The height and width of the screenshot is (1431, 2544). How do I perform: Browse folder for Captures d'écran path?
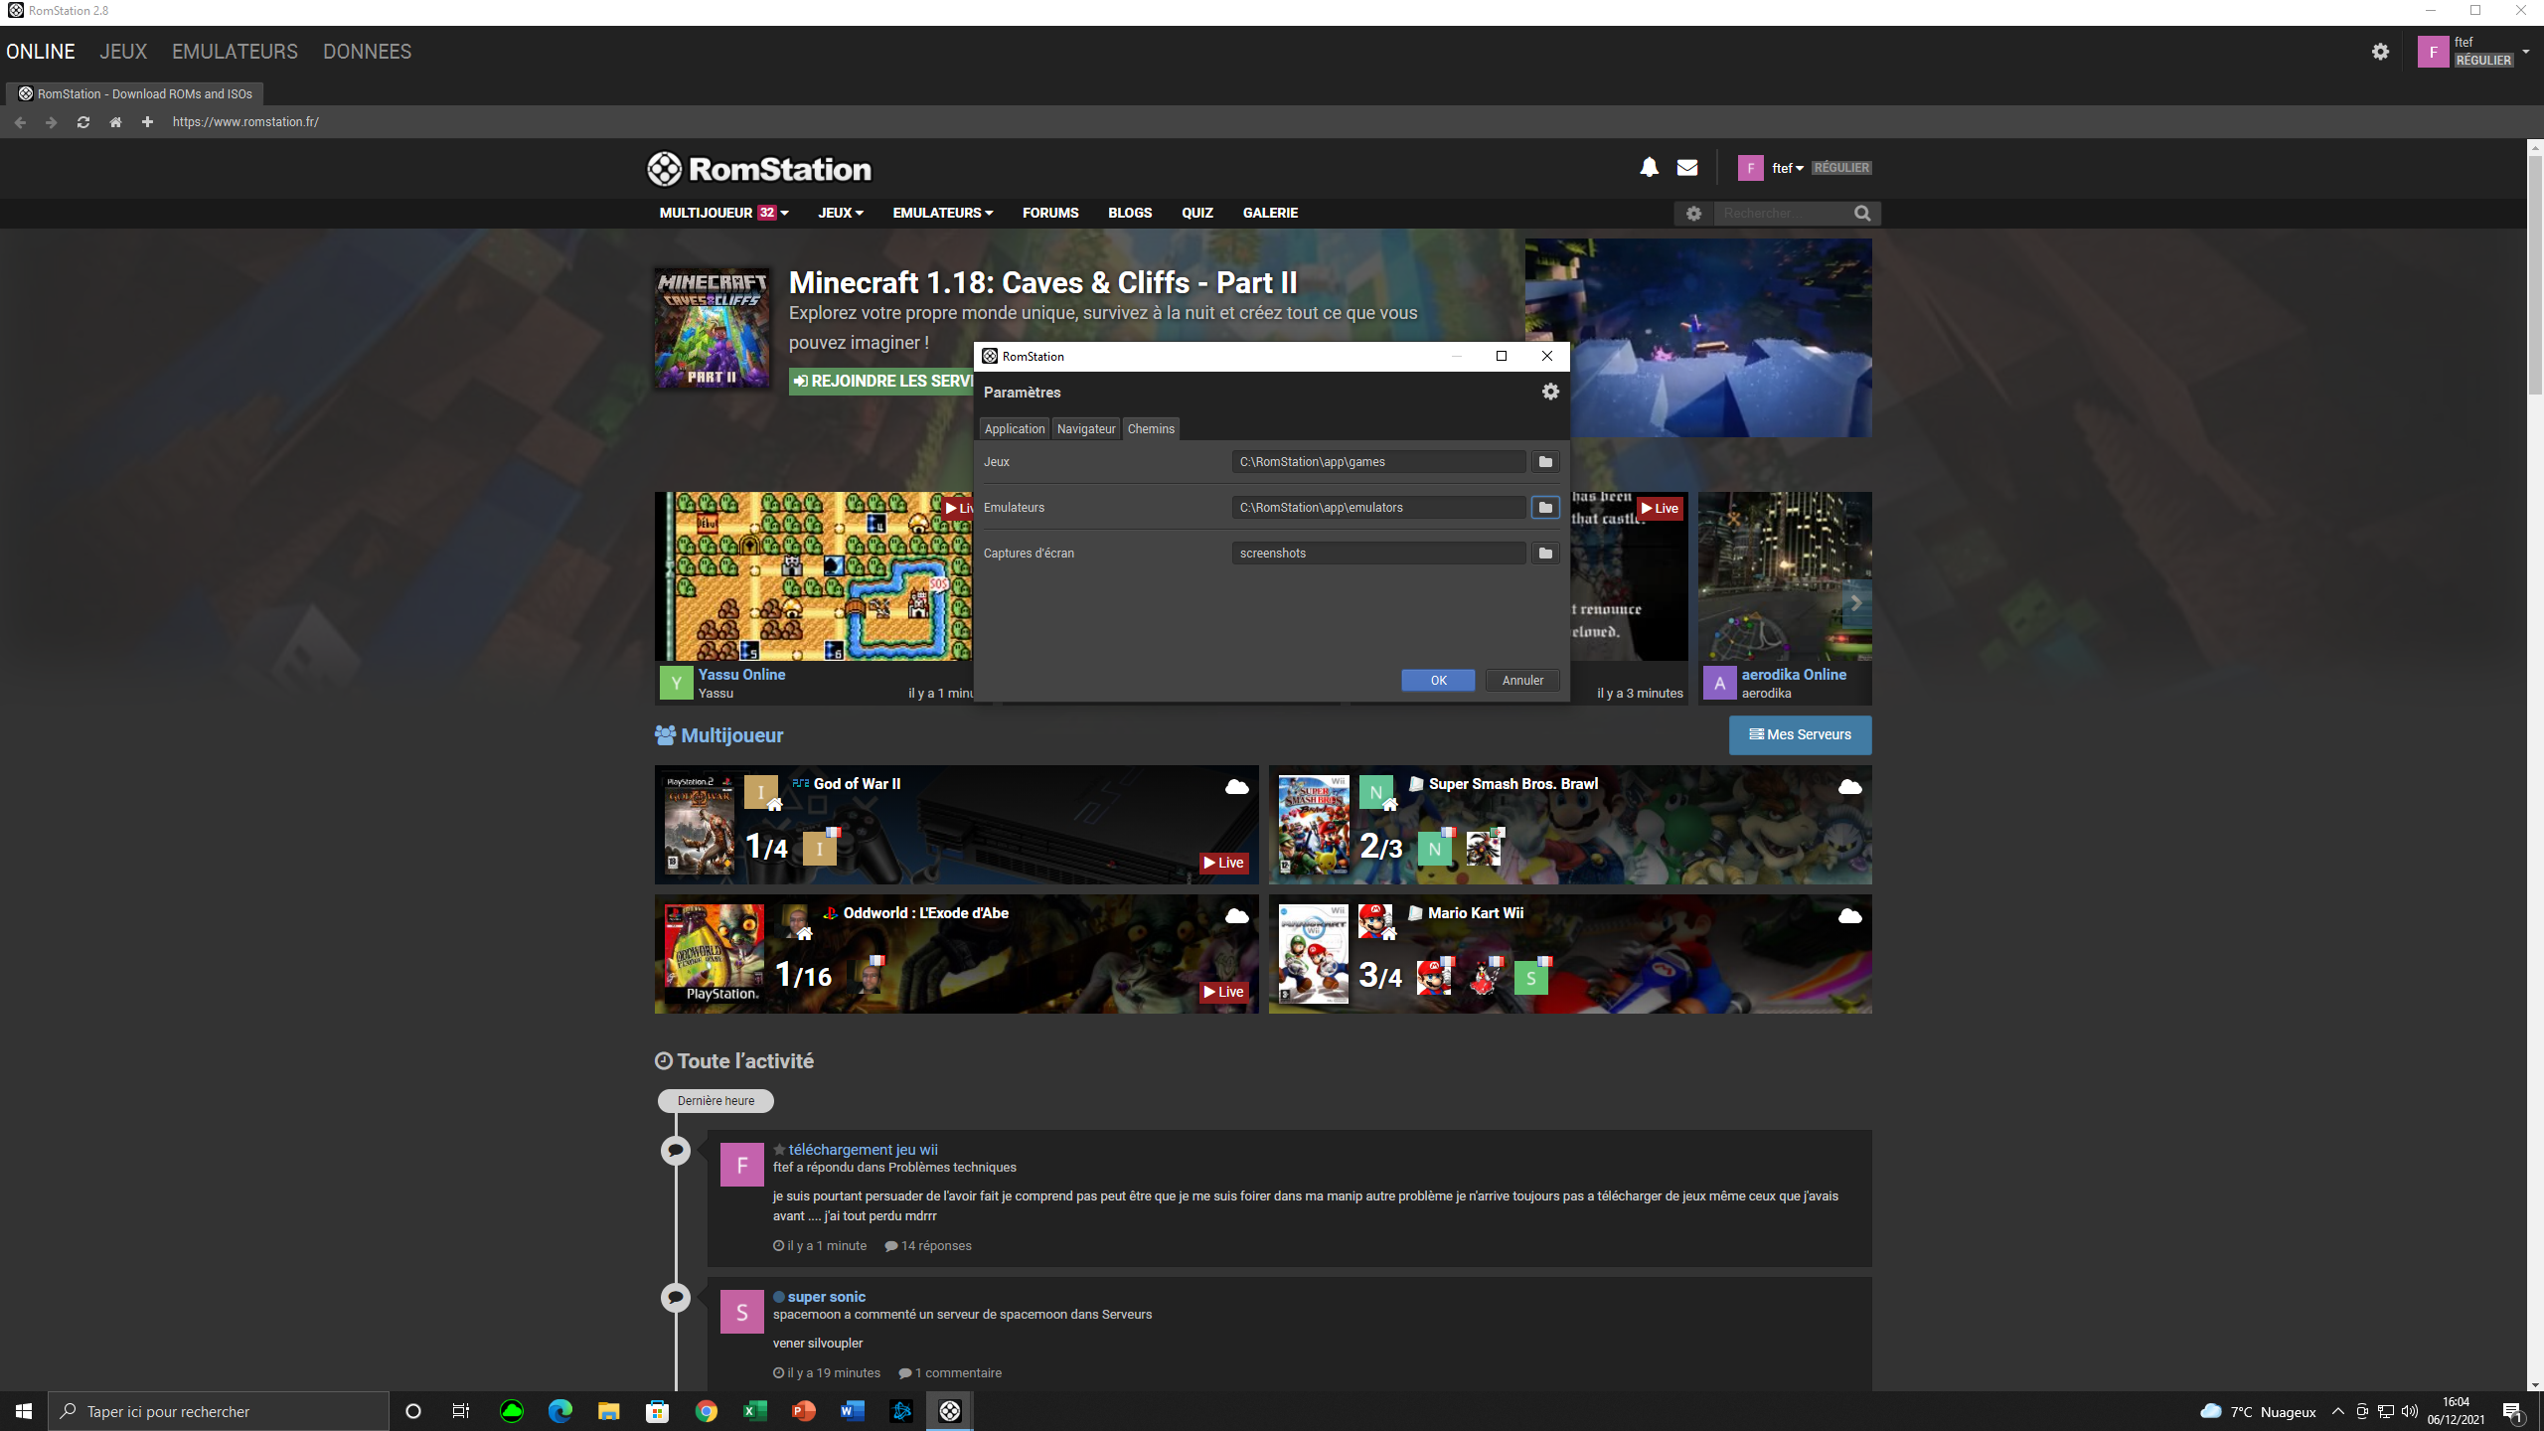point(1545,554)
